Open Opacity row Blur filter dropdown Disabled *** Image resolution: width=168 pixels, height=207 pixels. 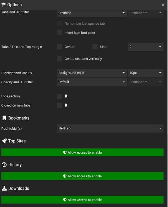pos(146,82)
